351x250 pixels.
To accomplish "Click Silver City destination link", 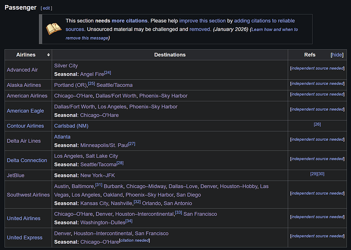I will tap(66, 66).
